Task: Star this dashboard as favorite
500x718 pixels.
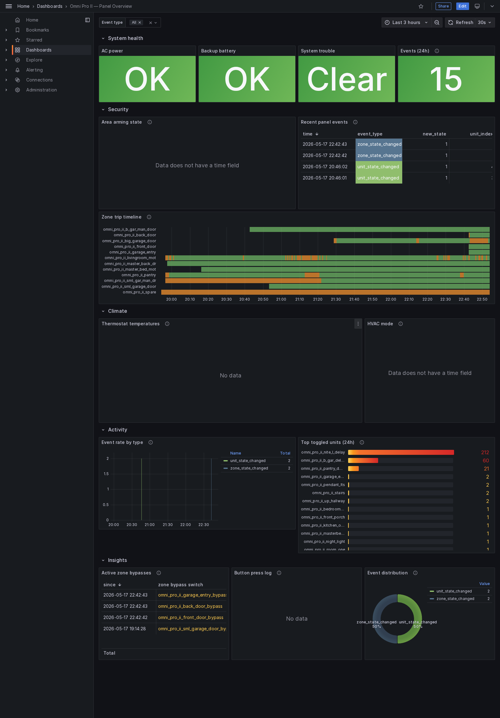Action: tap(421, 6)
